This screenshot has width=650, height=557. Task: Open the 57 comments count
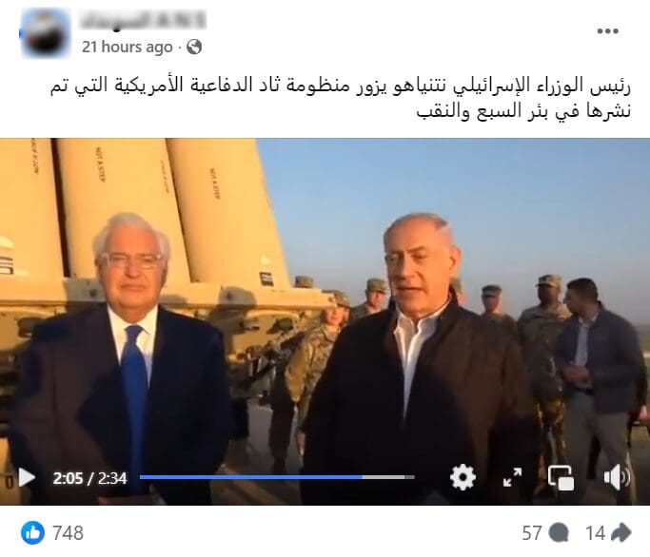(532, 533)
